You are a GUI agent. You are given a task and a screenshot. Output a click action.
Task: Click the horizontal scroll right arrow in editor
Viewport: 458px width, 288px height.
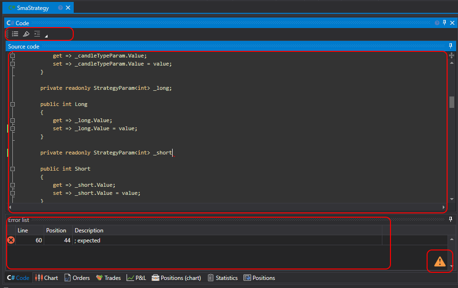coord(443,207)
